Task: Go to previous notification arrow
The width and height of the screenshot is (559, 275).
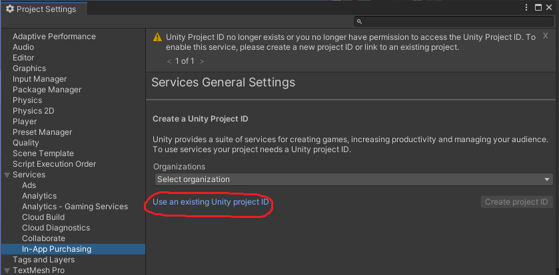Action: point(169,62)
